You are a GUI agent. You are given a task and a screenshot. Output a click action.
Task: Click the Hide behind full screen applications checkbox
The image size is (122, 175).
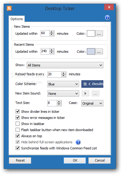[x=17, y=142]
